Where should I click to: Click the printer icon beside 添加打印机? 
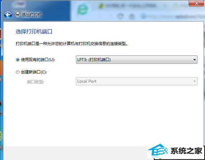[18, 15]
